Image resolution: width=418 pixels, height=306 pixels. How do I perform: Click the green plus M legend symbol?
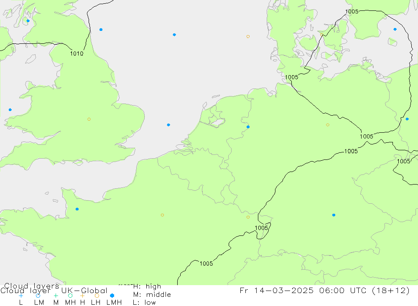click(56, 296)
